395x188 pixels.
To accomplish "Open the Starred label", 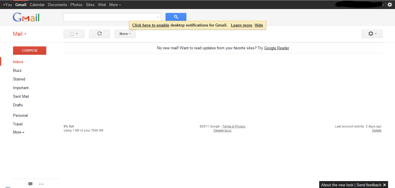I will click(19, 79).
